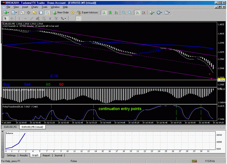Toggle the Market Watch window
The image size is (227, 164).
[x=22, y=13]
